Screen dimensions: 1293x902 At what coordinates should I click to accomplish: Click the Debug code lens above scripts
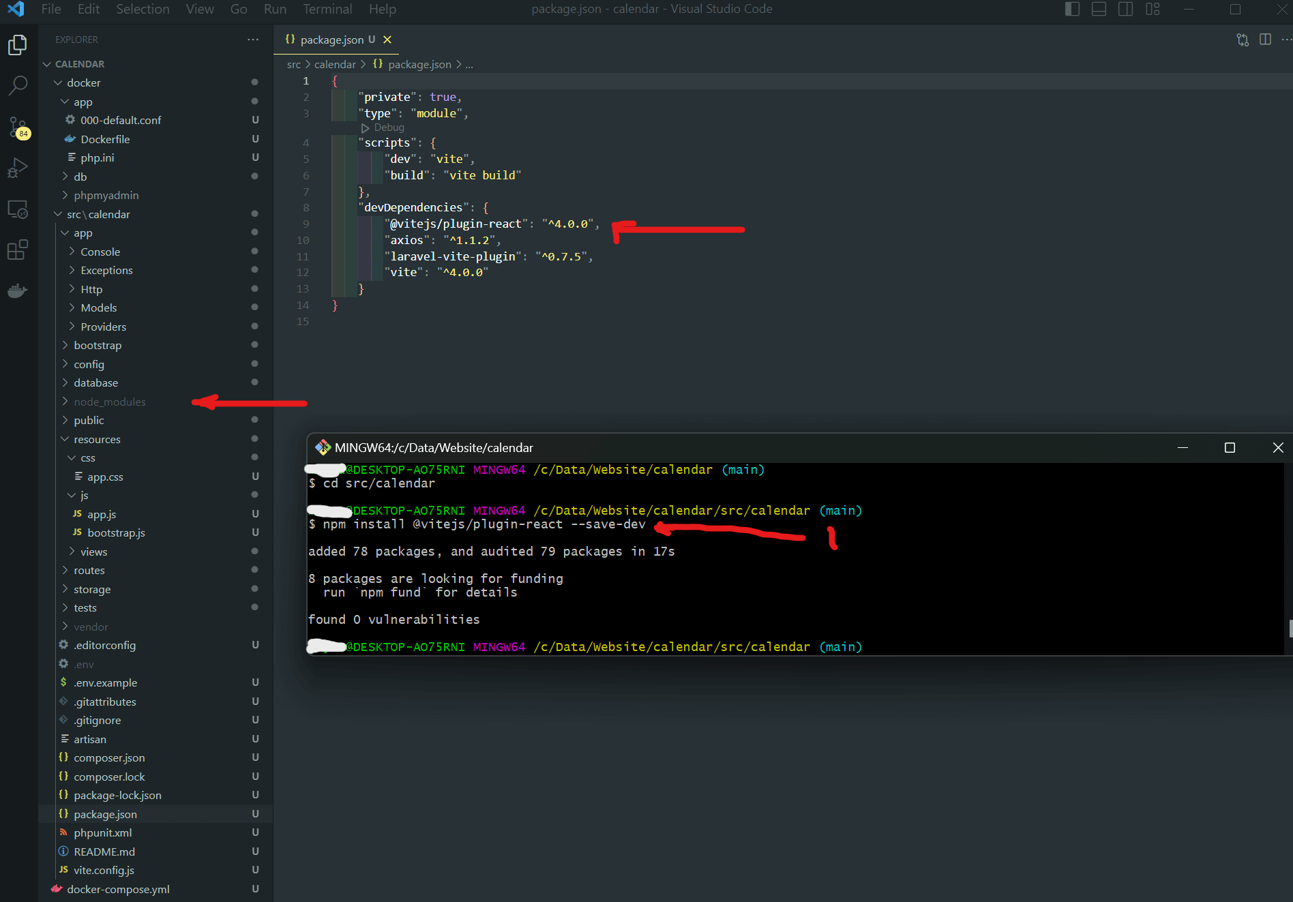point(389,127)
